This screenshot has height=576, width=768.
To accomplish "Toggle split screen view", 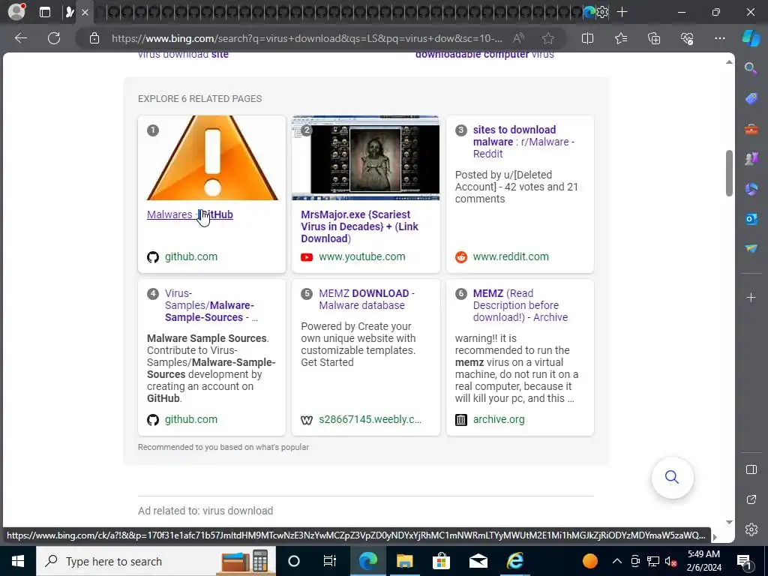I will click(587, 38).
